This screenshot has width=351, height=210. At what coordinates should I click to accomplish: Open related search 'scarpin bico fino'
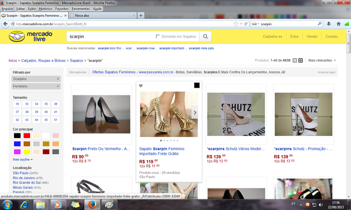click(x=109, y=48)
